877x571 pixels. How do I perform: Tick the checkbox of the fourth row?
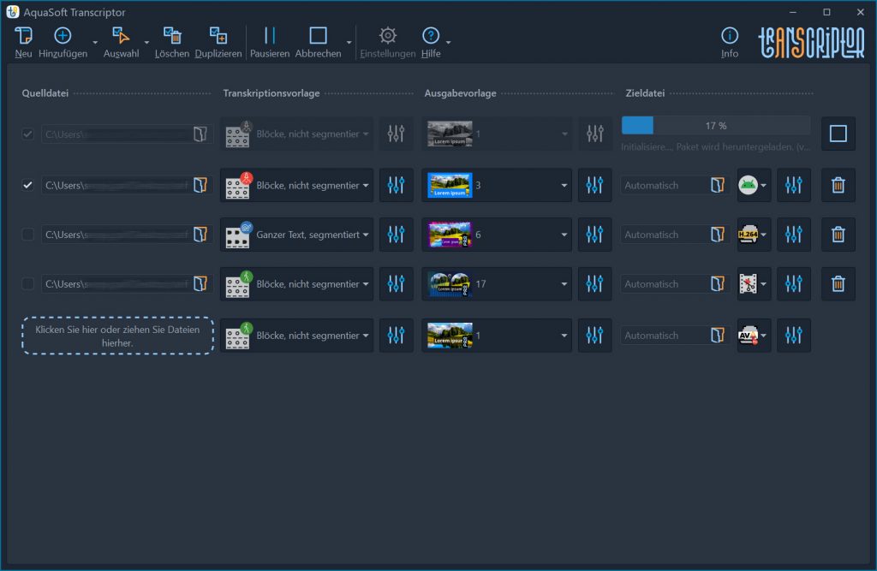[x=28, y=284]
